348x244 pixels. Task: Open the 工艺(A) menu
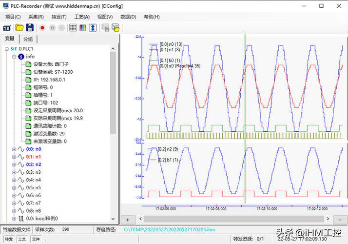82,17
